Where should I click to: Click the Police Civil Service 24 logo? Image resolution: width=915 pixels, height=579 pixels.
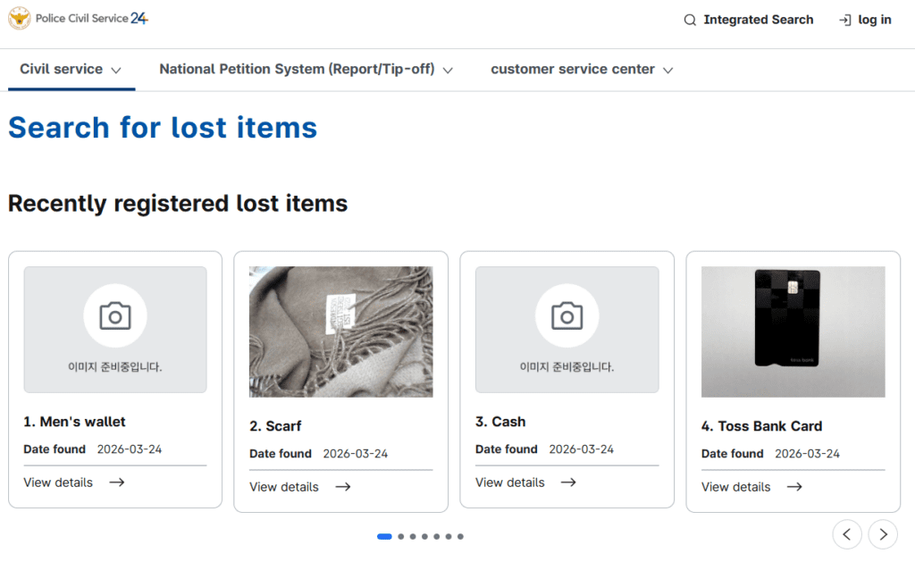tap(78, 19)
